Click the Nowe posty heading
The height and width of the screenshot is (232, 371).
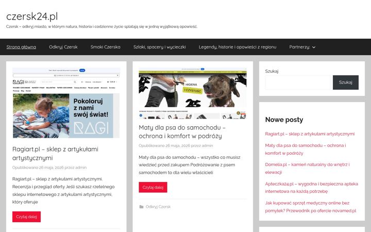coord(284,120)
